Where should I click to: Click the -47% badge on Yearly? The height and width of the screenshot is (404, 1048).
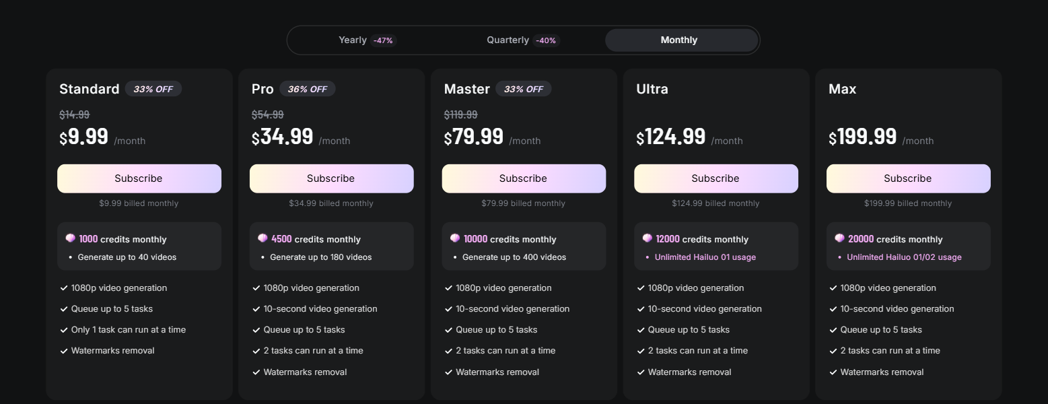coord(384,40)
